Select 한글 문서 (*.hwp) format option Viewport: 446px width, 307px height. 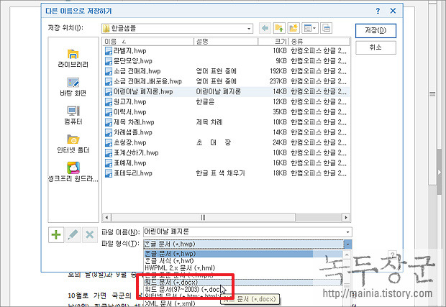[243, 254]
